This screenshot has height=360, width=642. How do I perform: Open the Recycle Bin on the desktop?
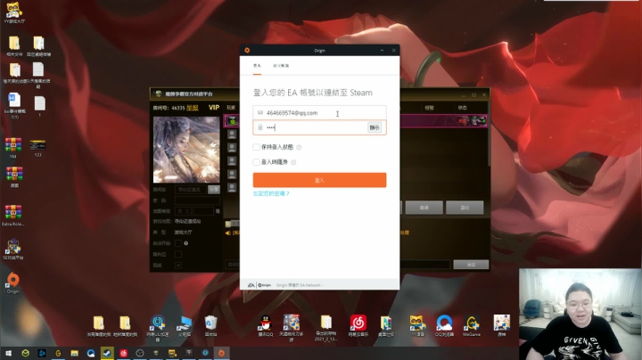click(x=210, y=326)
